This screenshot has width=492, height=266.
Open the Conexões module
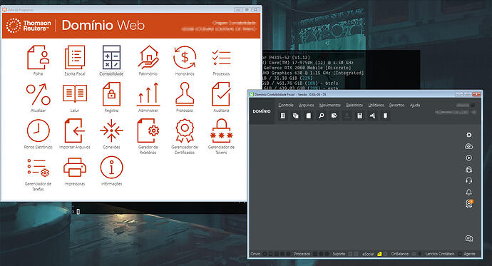coord(111,131)
